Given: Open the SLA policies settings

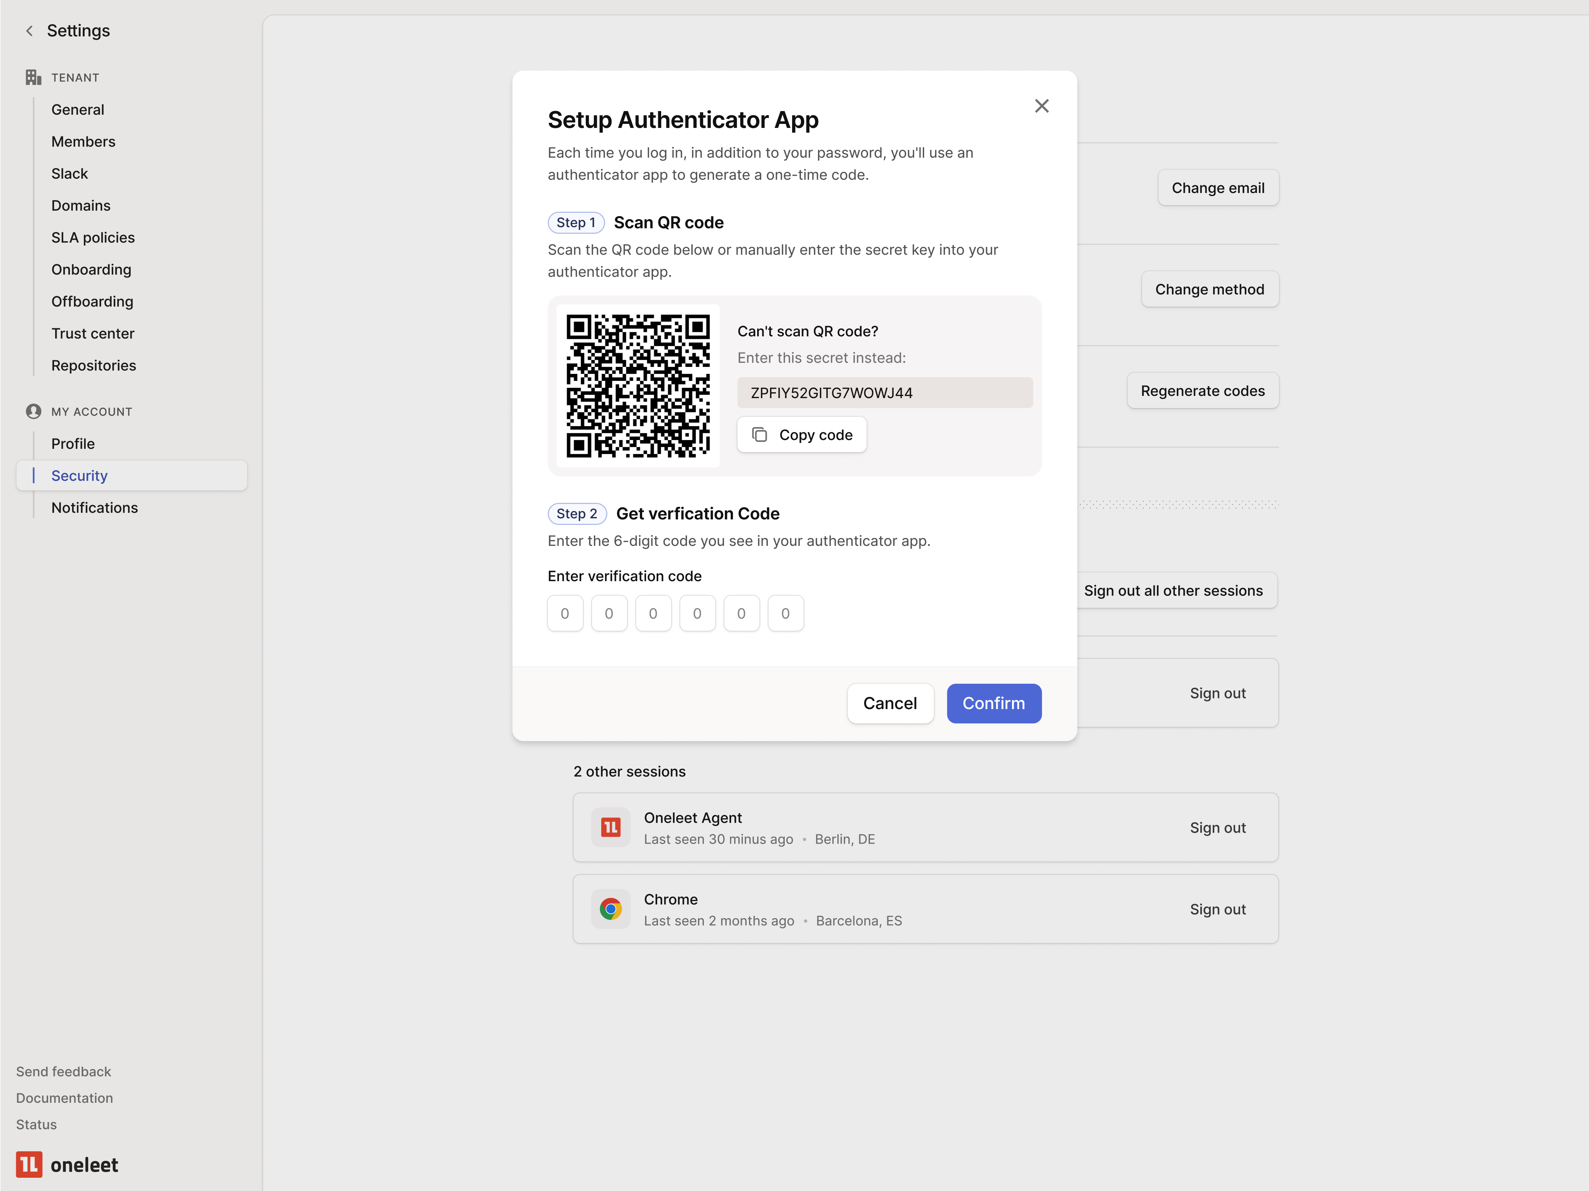Looking at the screenshot, I should click(93, 237).
